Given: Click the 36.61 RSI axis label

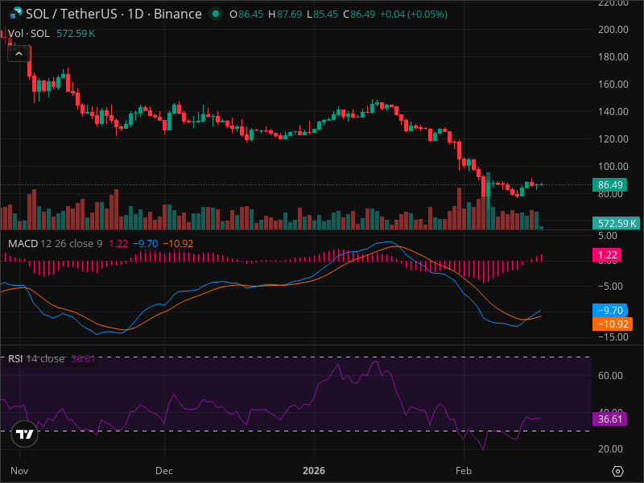Looking at the screenshot, I should [x=609, y=419].
